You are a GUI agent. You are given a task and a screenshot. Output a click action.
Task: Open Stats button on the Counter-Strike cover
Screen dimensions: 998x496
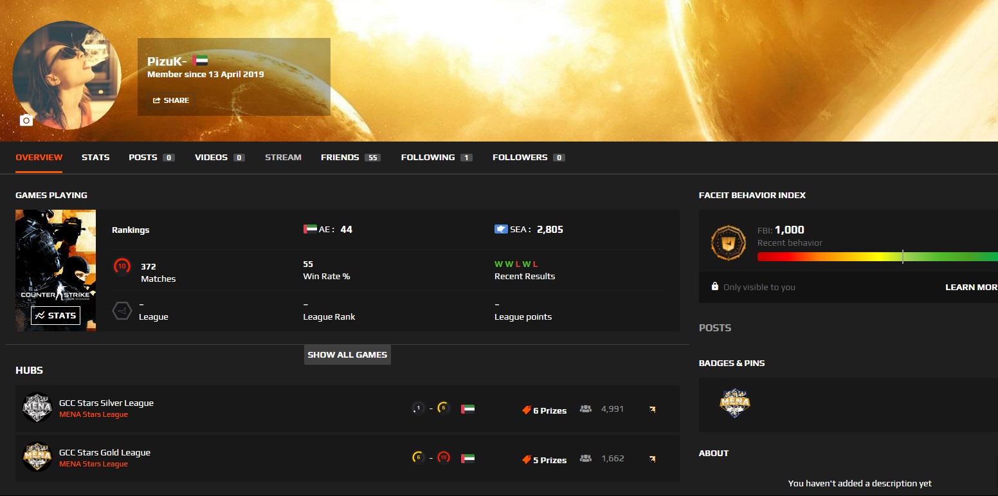55,315
